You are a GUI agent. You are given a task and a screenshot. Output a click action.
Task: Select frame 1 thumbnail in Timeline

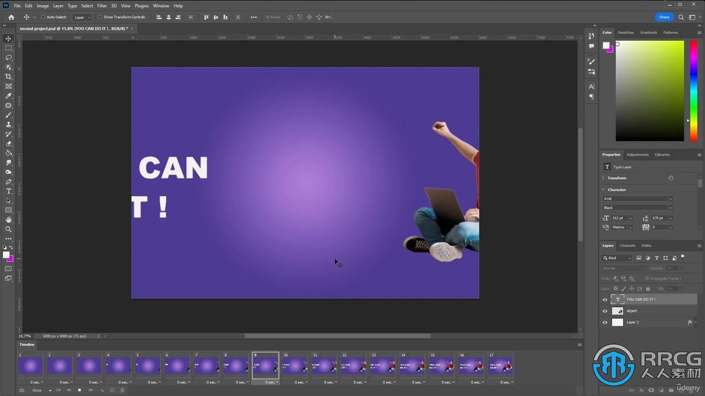click(30, 366)
